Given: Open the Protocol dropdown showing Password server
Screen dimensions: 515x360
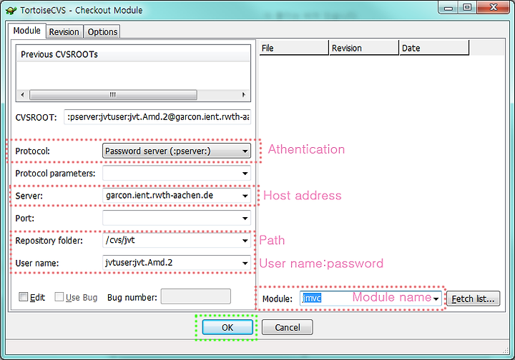Looking at the screenshot, I should click(x=177, y=151).
